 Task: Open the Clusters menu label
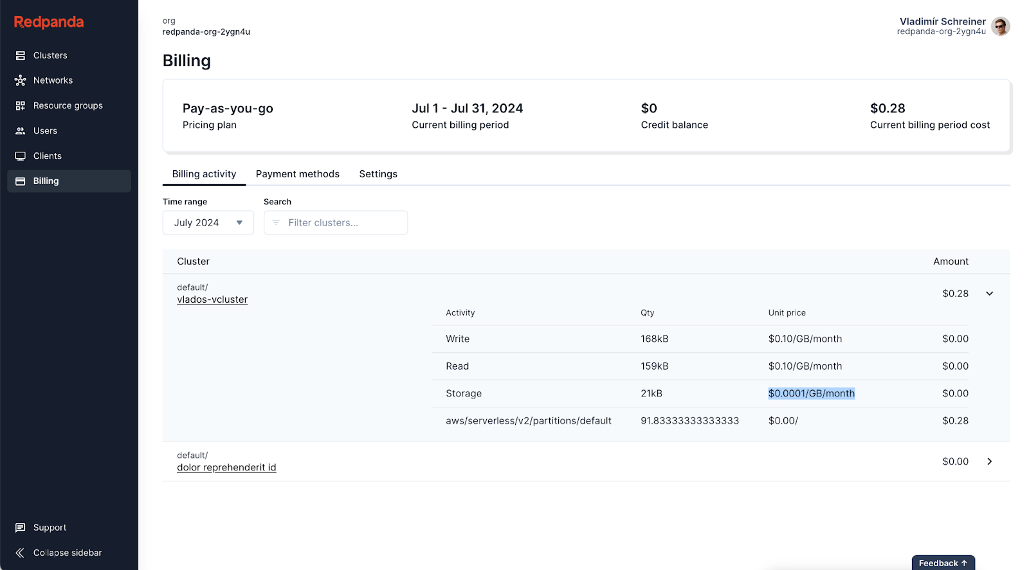click(x=50, y=55)
